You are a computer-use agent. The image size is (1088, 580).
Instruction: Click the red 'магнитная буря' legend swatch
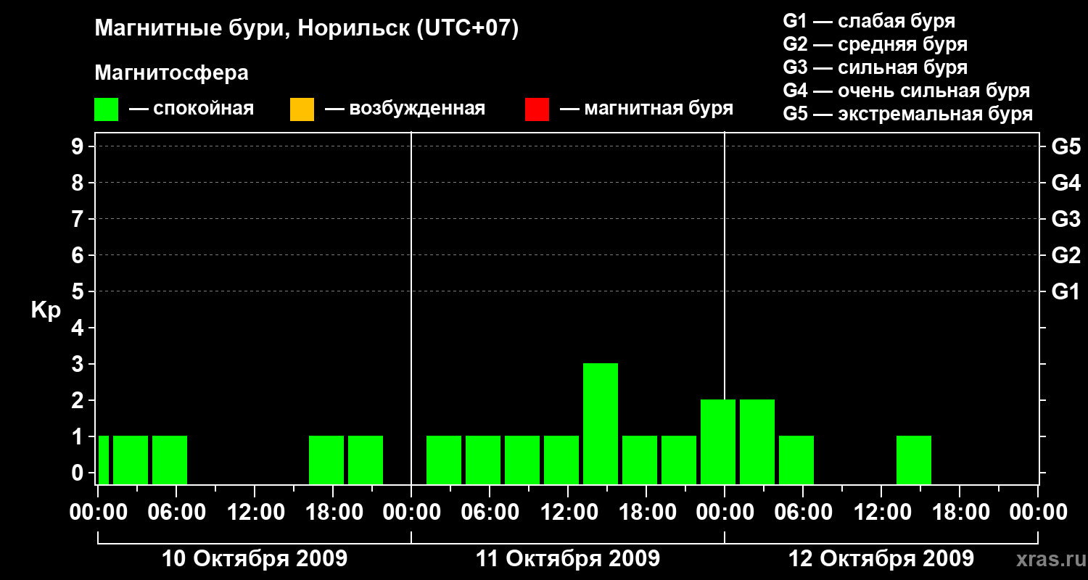coord(537,109)
